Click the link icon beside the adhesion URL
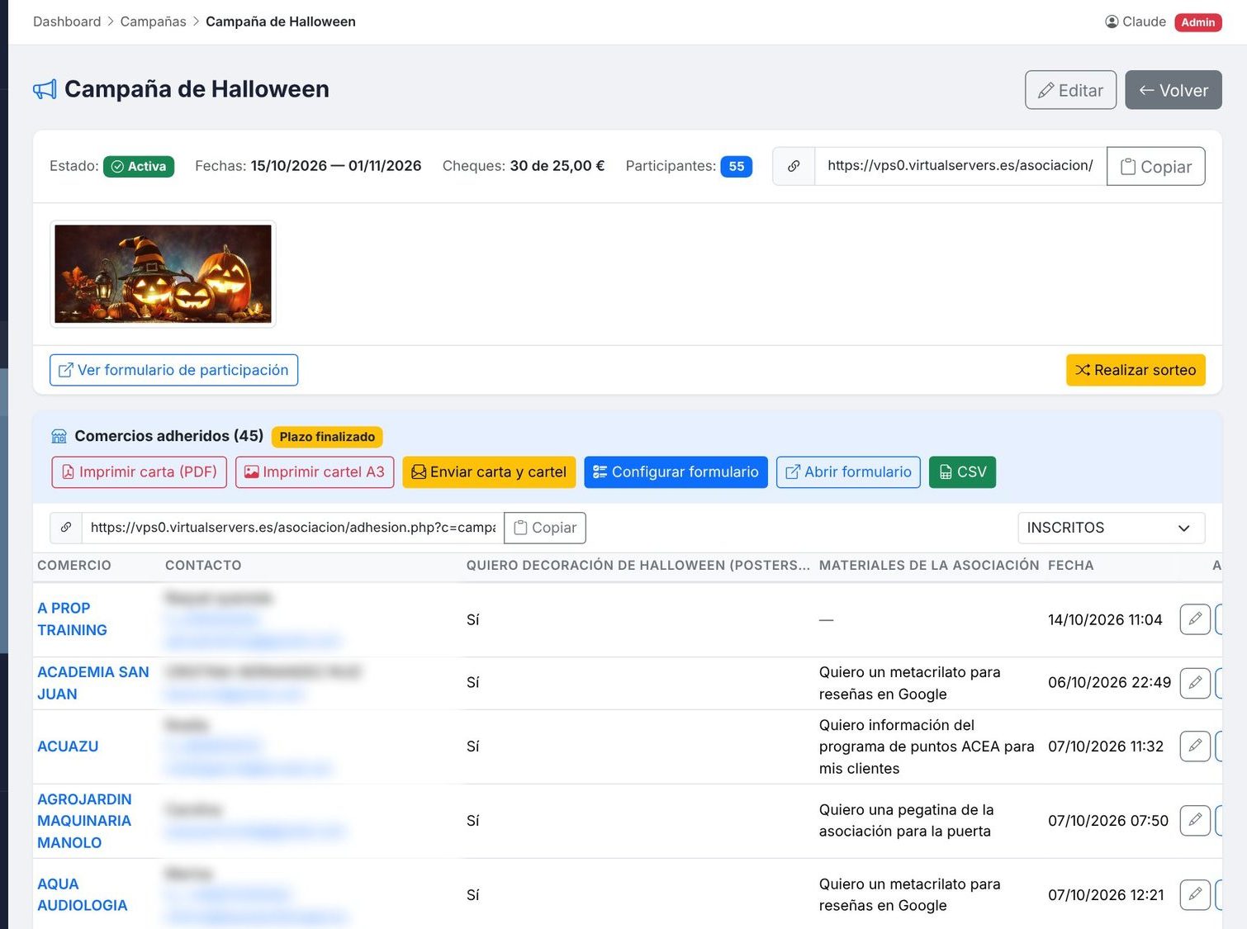1247x929 pixels. [x=66, y=528]
